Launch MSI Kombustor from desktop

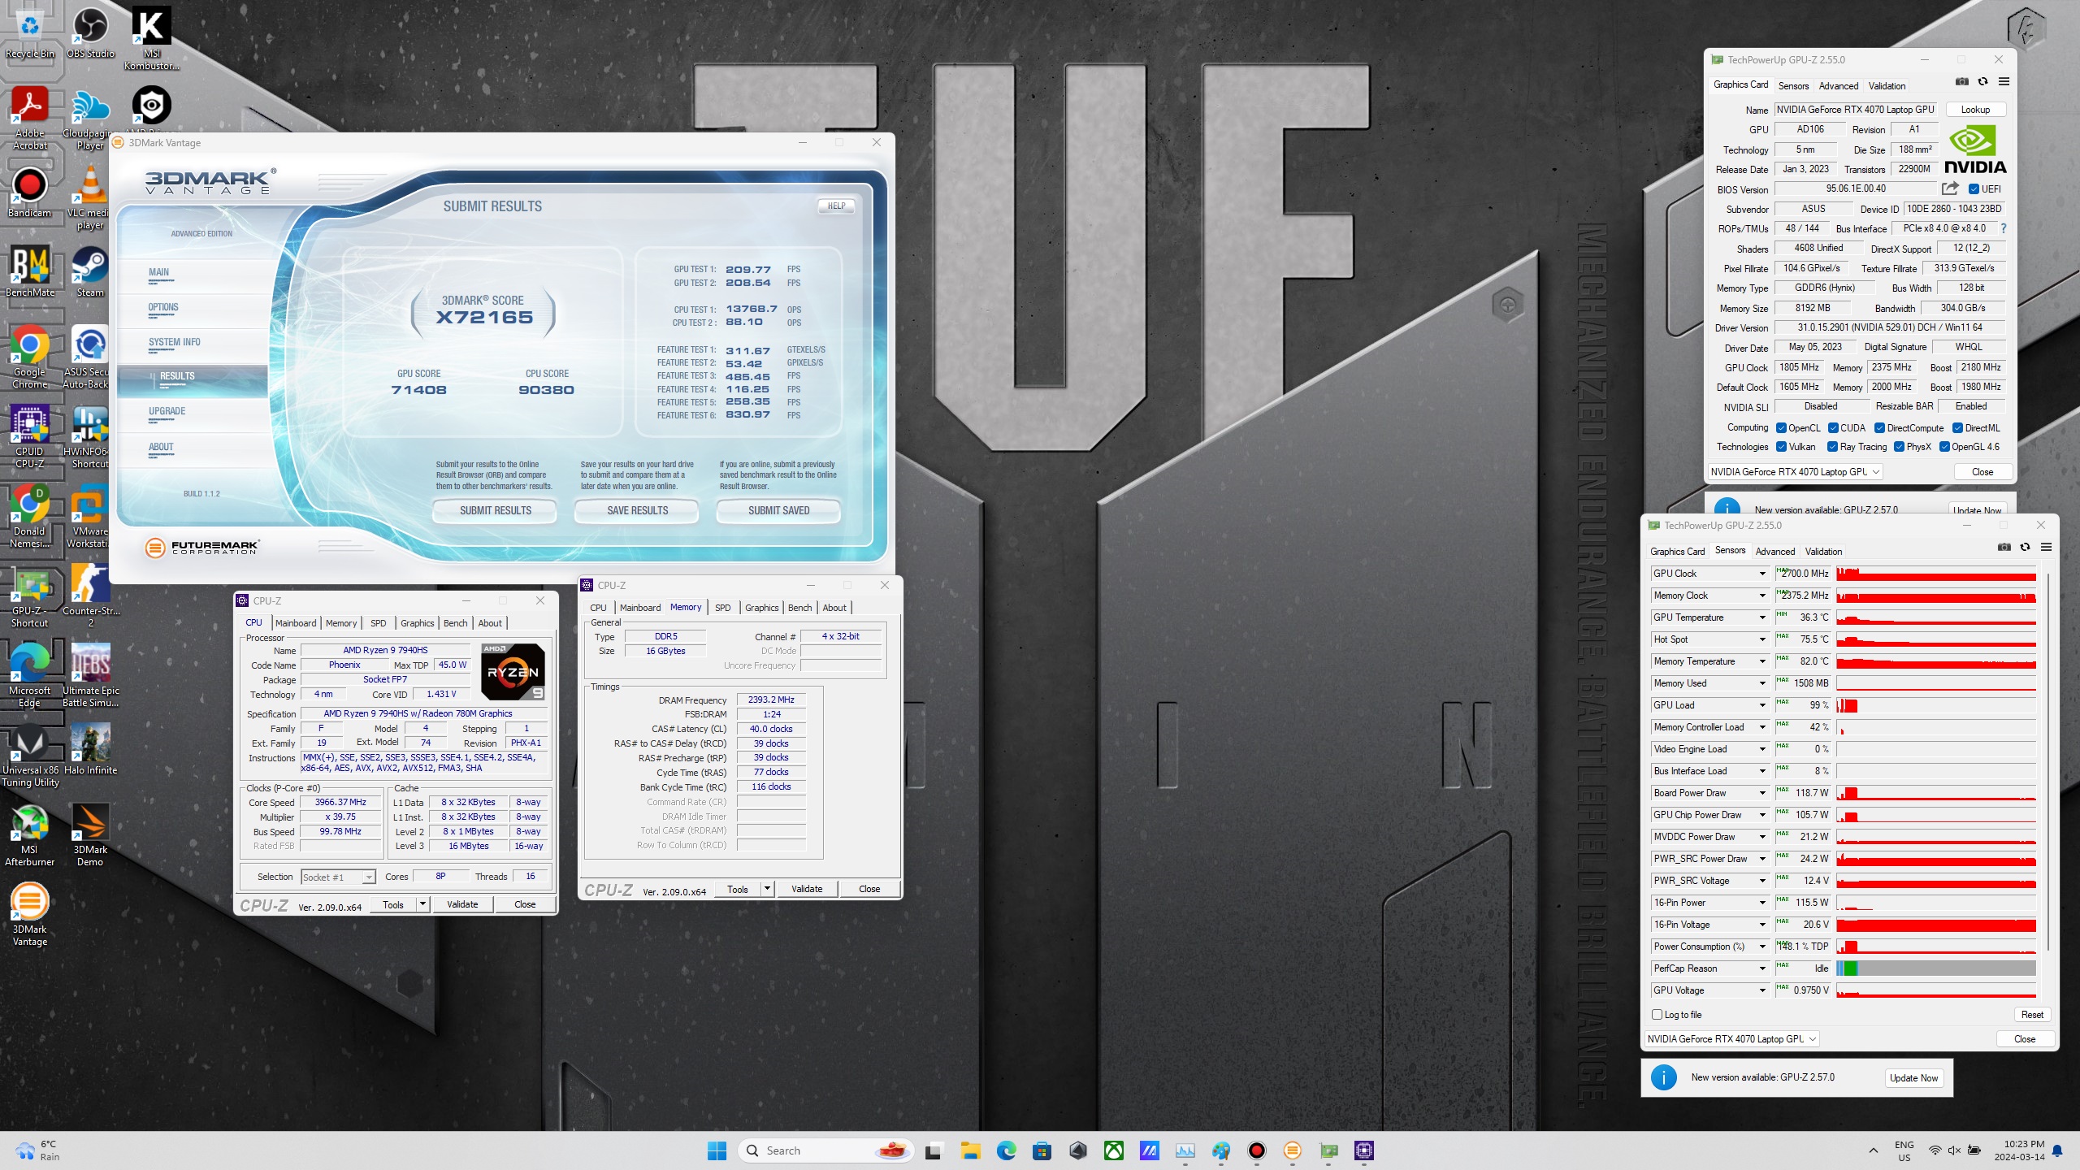(152, 38)
